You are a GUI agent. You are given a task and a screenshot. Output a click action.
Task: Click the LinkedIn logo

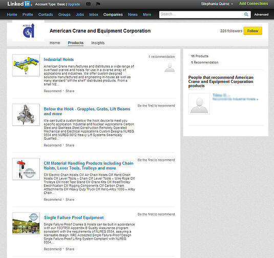click(19, 4)
